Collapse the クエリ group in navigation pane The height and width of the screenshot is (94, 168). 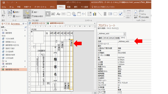(x=25, y=36)
